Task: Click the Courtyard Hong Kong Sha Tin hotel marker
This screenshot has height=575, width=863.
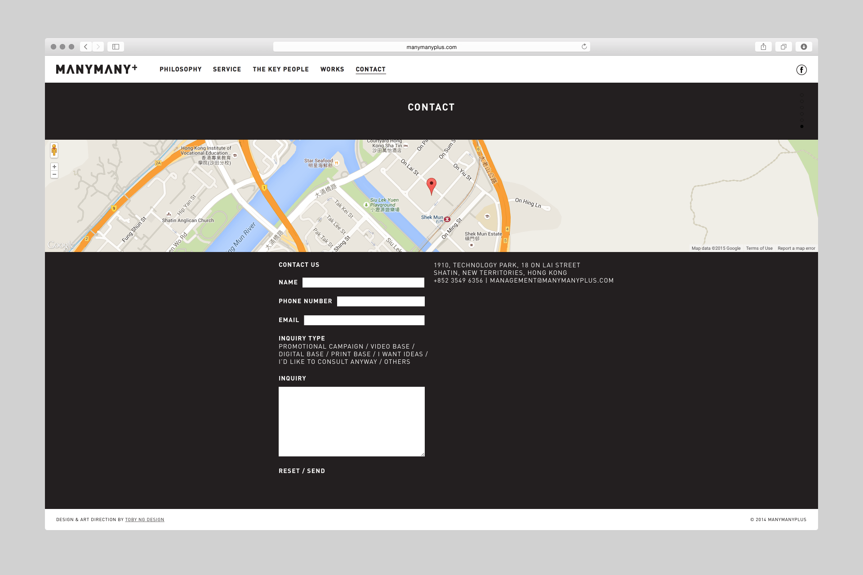Action: click(x=406, y=146)
